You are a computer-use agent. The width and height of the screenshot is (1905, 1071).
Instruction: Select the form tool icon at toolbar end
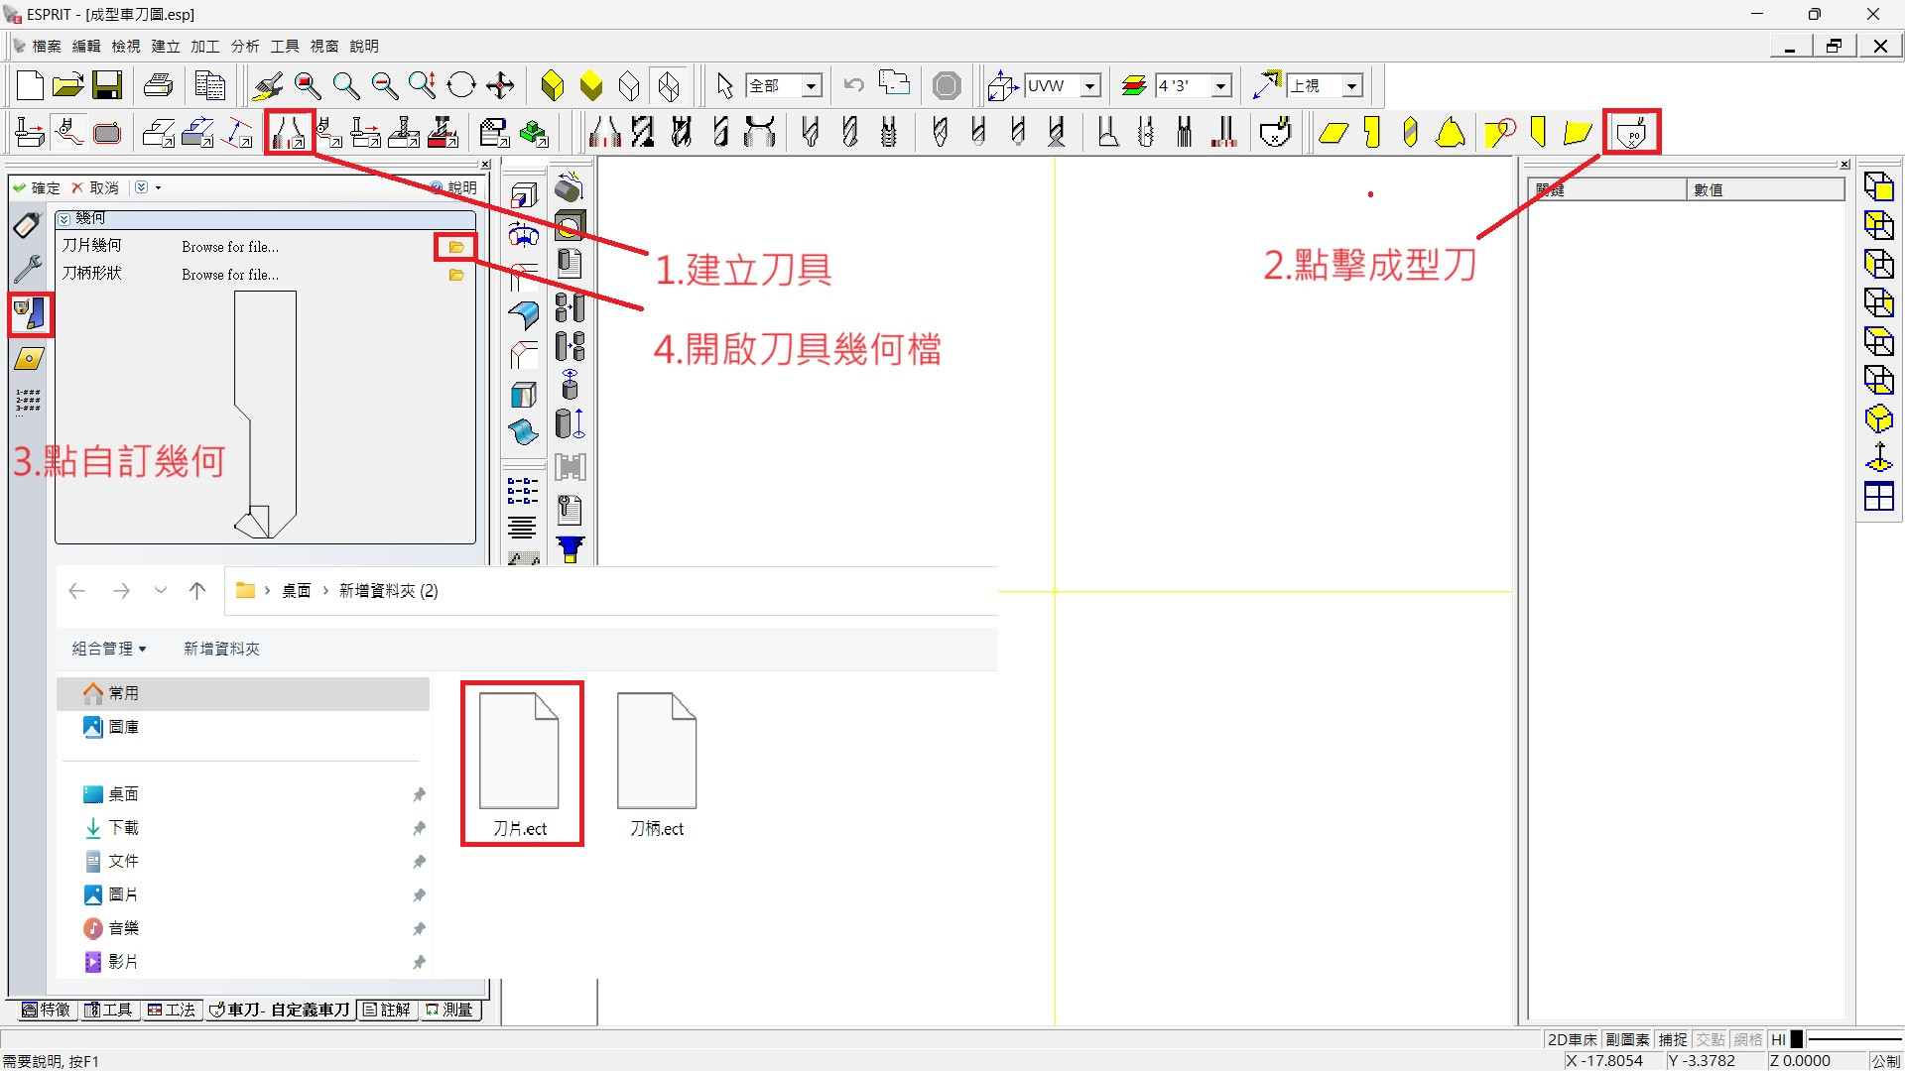1632,132
